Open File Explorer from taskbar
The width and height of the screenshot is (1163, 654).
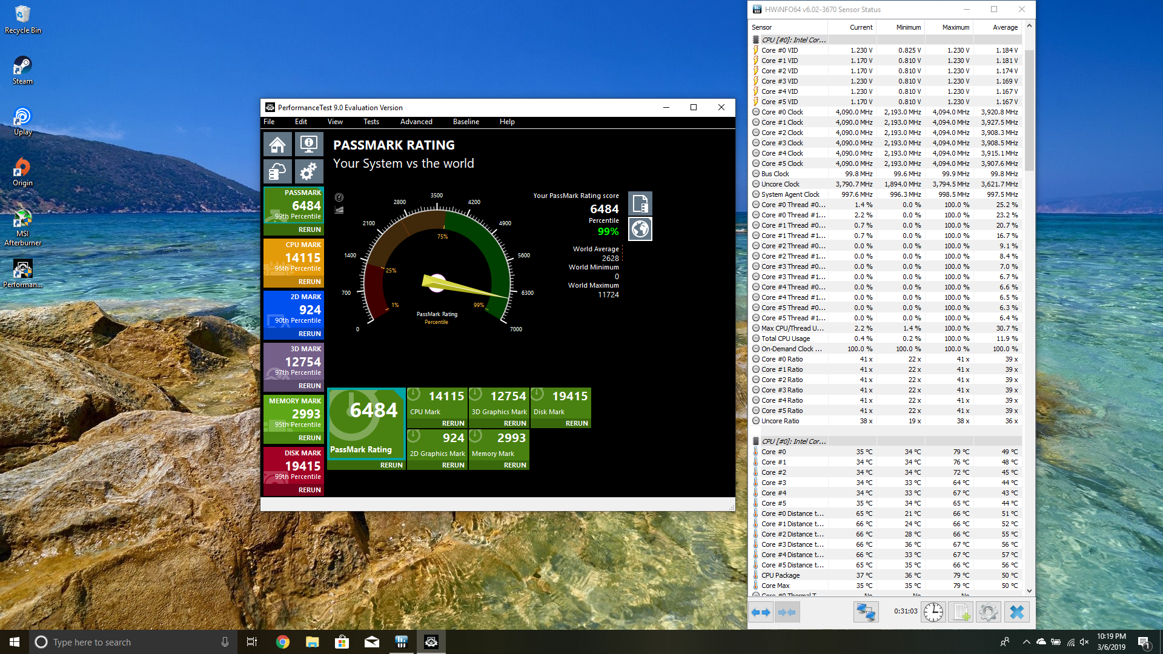(x=312, y=642)
